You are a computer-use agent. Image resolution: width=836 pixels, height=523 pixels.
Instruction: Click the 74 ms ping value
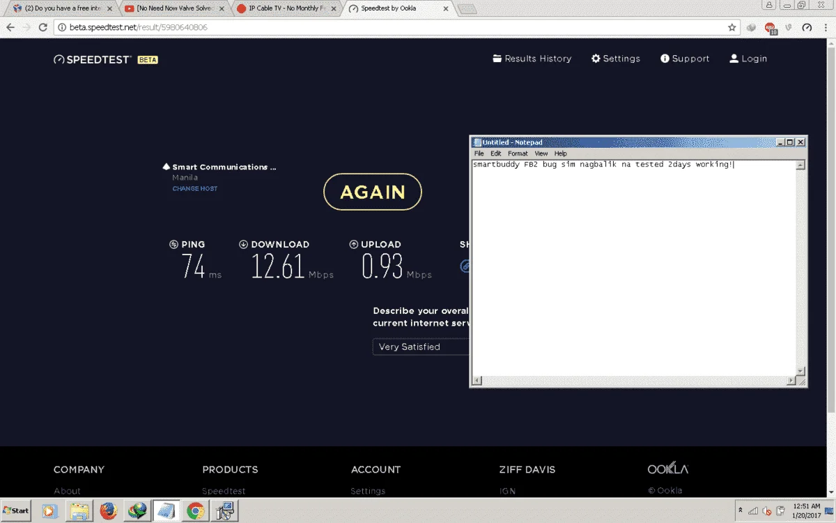click(193, 266)
